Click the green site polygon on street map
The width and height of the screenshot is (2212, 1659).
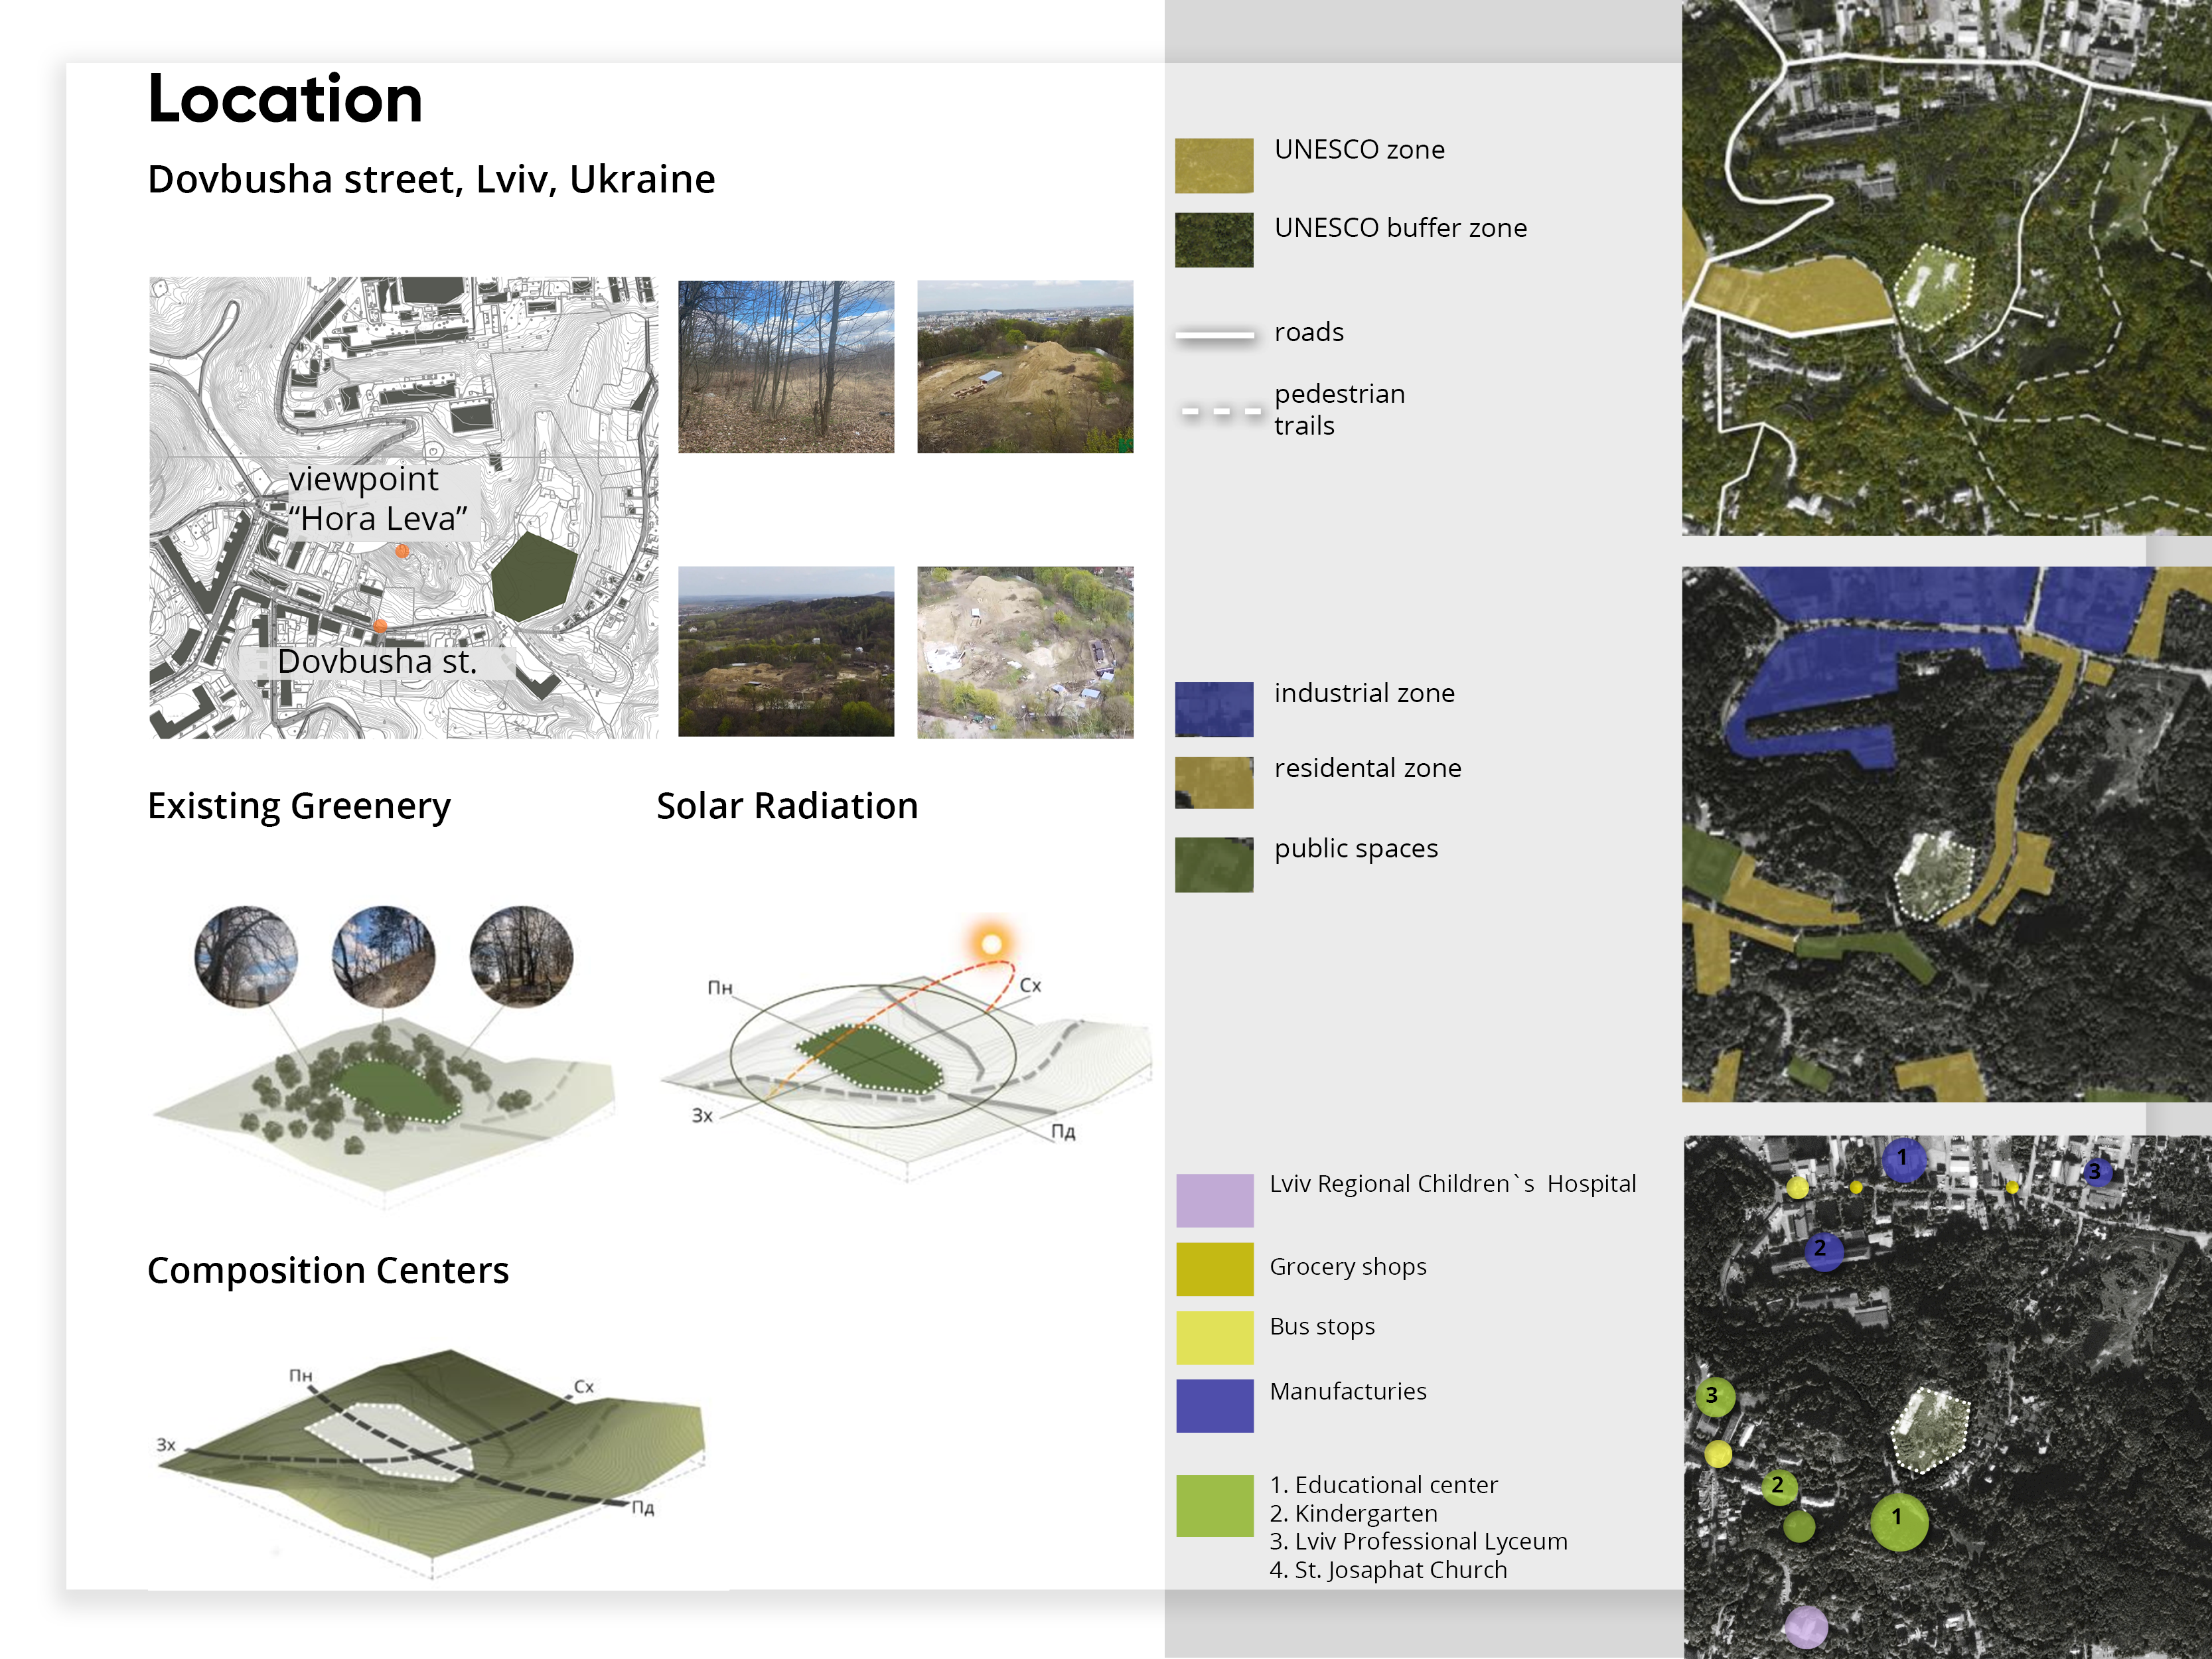[533, 577]
